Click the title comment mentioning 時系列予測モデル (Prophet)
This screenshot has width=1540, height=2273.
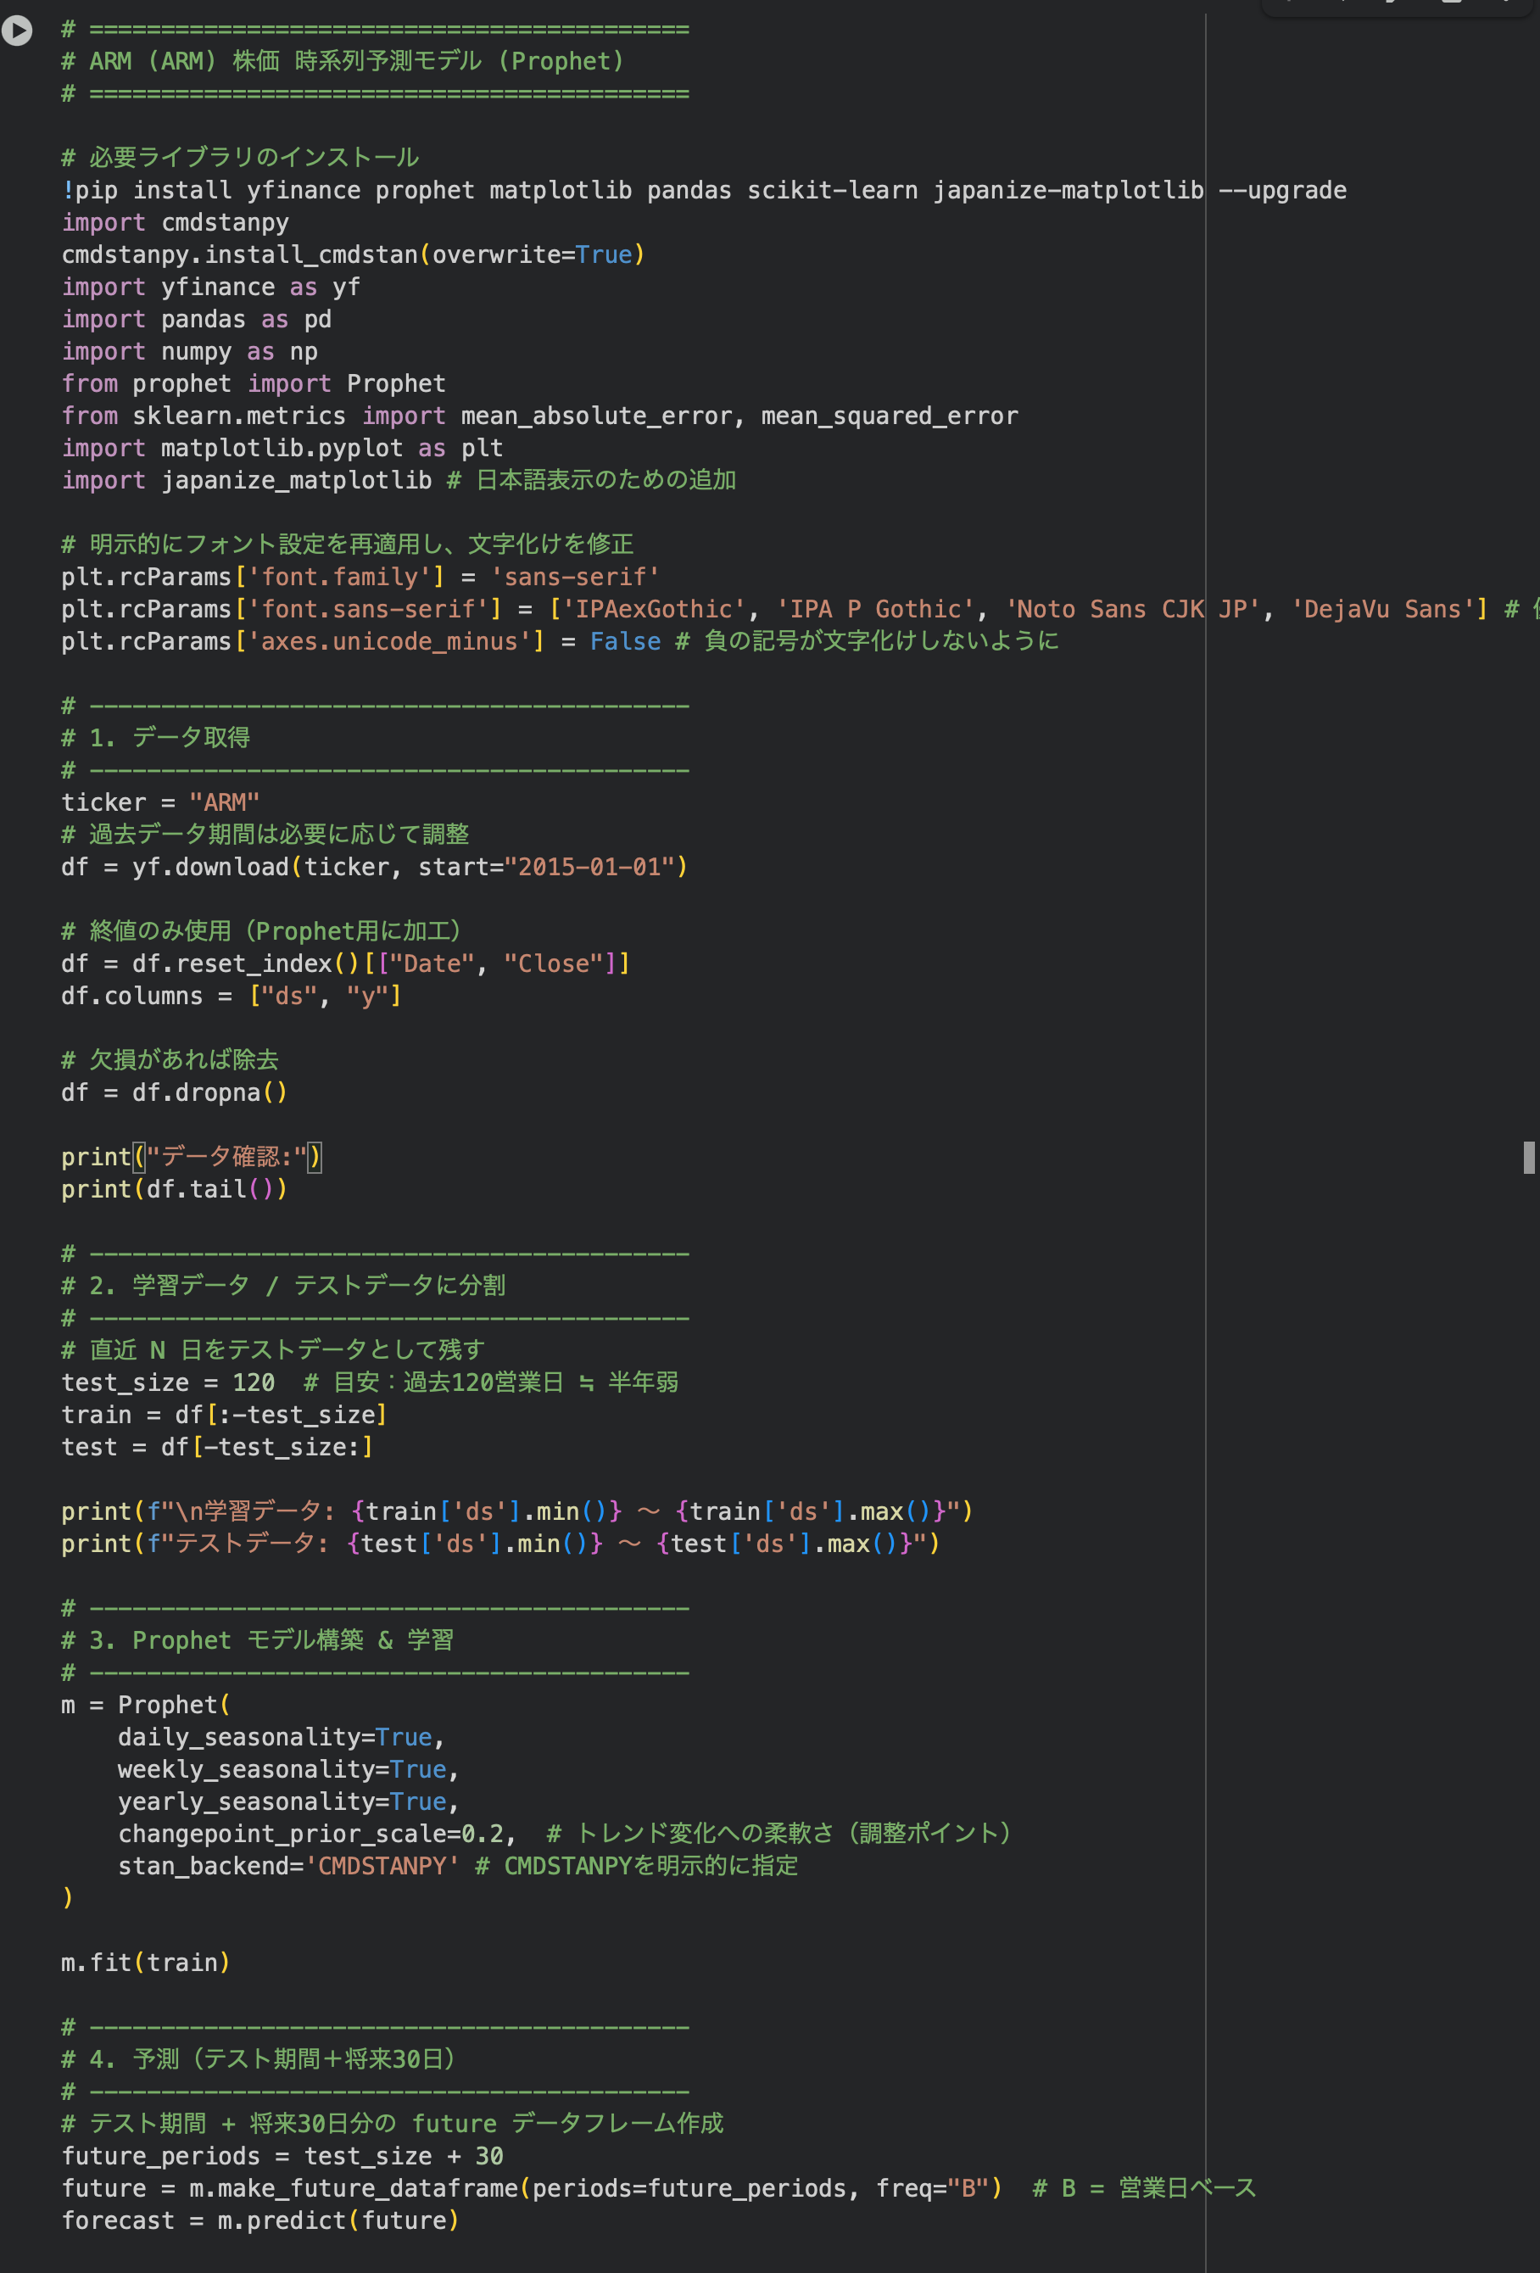coord(343,62)
